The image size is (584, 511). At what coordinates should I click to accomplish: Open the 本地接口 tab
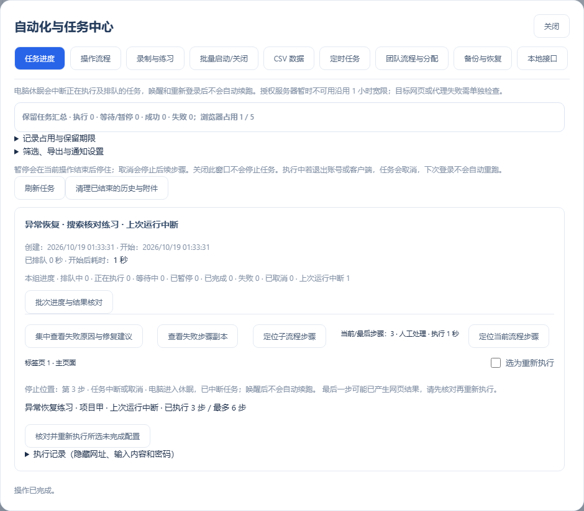coord(542,58)
